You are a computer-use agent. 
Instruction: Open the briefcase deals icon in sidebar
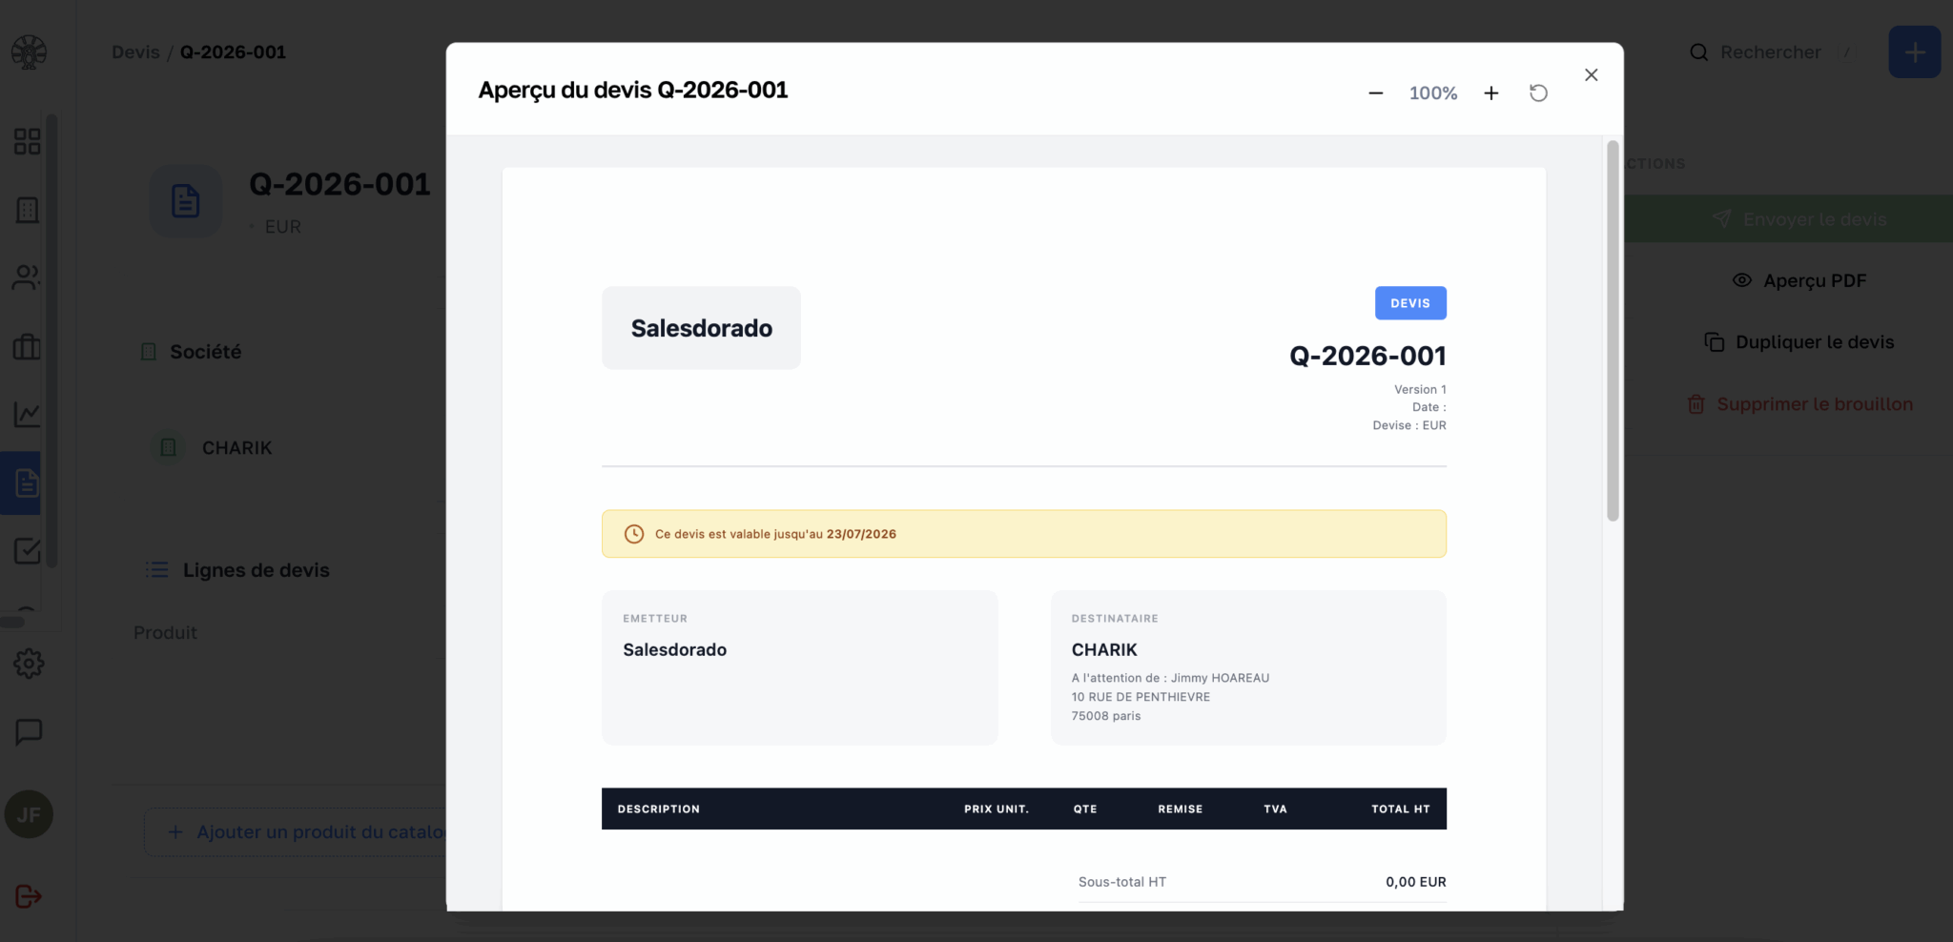27,346
